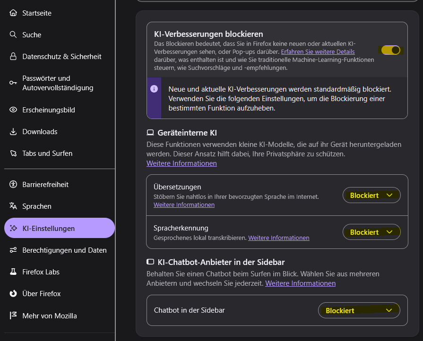Open the Spracherkennung Blockiert dropdown

click(x=371, y=232)
